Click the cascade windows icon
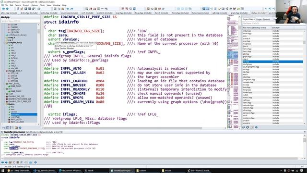Screen dimensions: 307x173 point(190,9)
